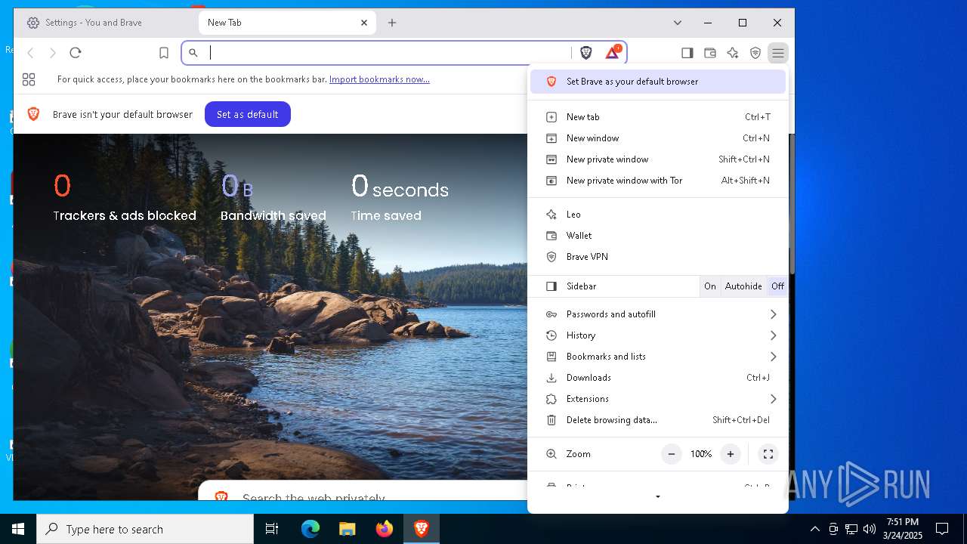The image size is (967, 544).
Task: Click menu scroll-down arrow
Action: [658, 497]
